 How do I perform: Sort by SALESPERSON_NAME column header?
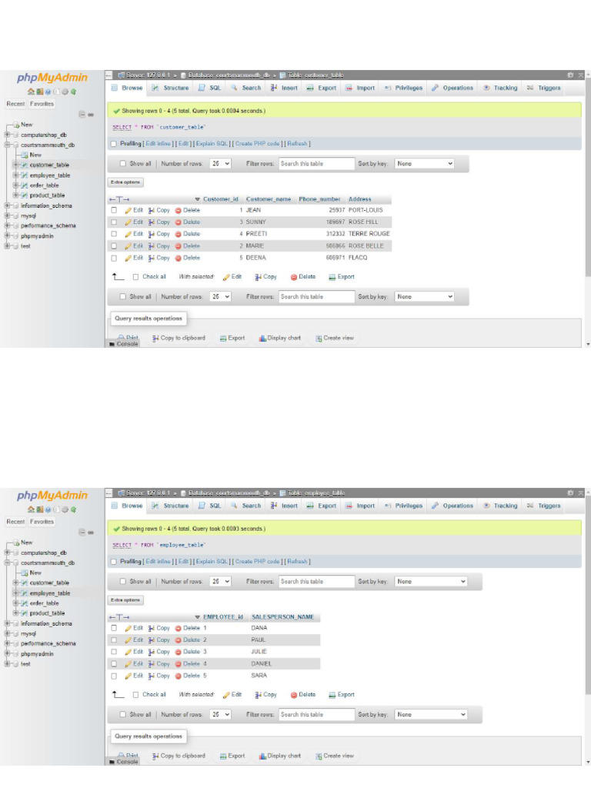(282, 617)
